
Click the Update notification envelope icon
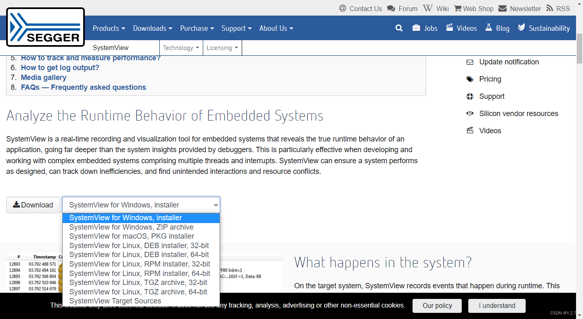(470, 62)
